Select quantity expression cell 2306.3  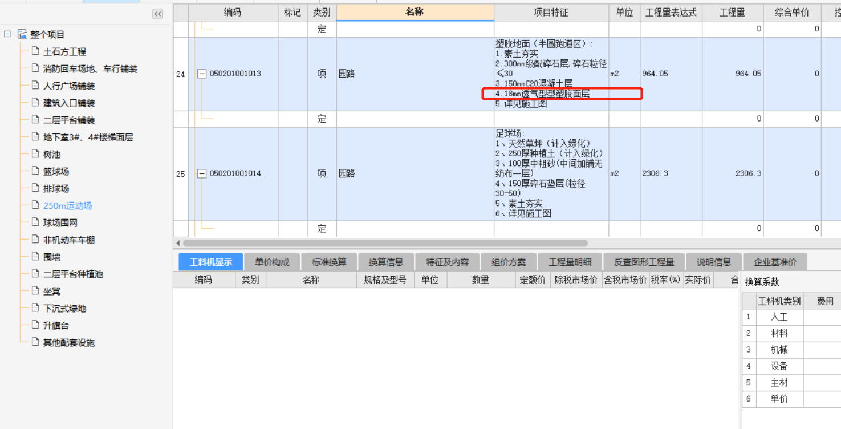click(x=671, y=173)
